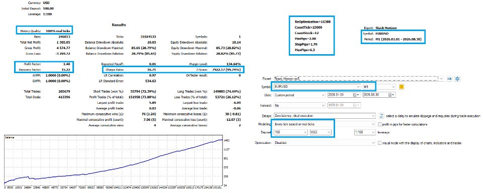Click Recovery Factor value 15.22

(x=66, y=70)
